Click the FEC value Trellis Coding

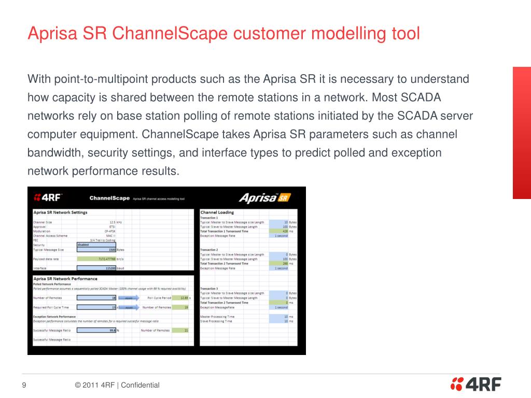[103, 240]
